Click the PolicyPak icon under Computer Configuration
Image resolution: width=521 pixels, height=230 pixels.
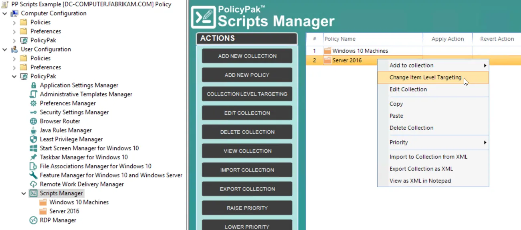click(x=24, y=40)
